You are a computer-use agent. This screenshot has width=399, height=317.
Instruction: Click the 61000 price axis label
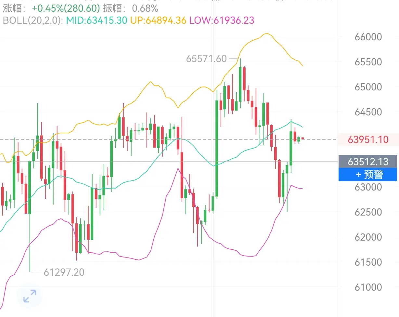368,287
